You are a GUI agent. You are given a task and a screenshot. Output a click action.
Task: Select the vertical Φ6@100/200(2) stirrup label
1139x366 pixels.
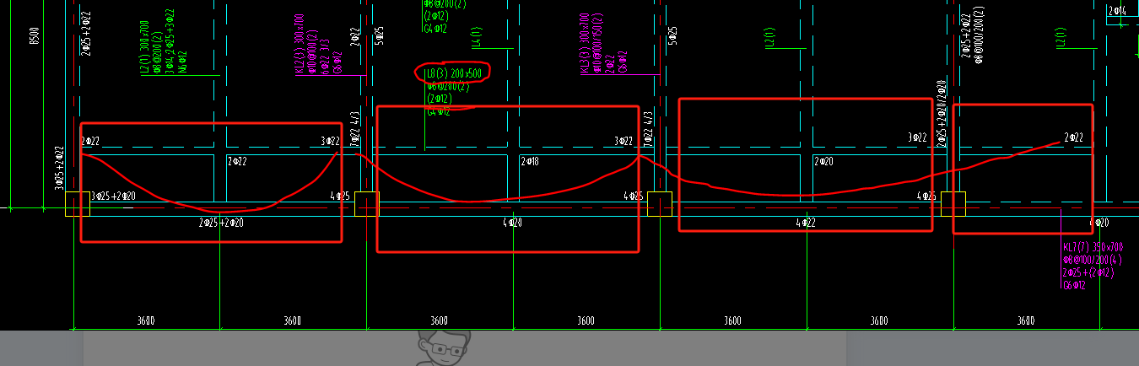[979, 35]
